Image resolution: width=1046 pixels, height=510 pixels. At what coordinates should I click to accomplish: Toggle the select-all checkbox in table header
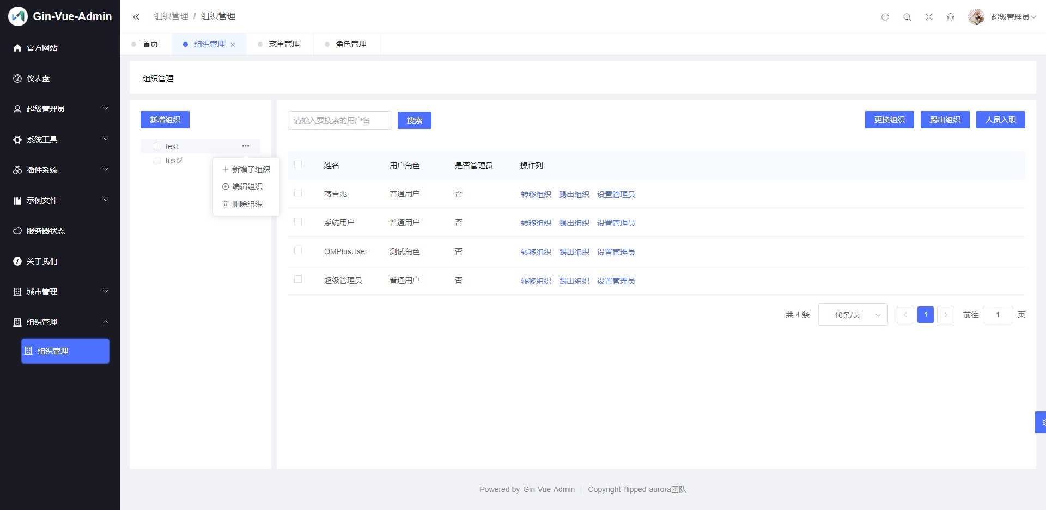pyautogui.click(x=298, y=164)
